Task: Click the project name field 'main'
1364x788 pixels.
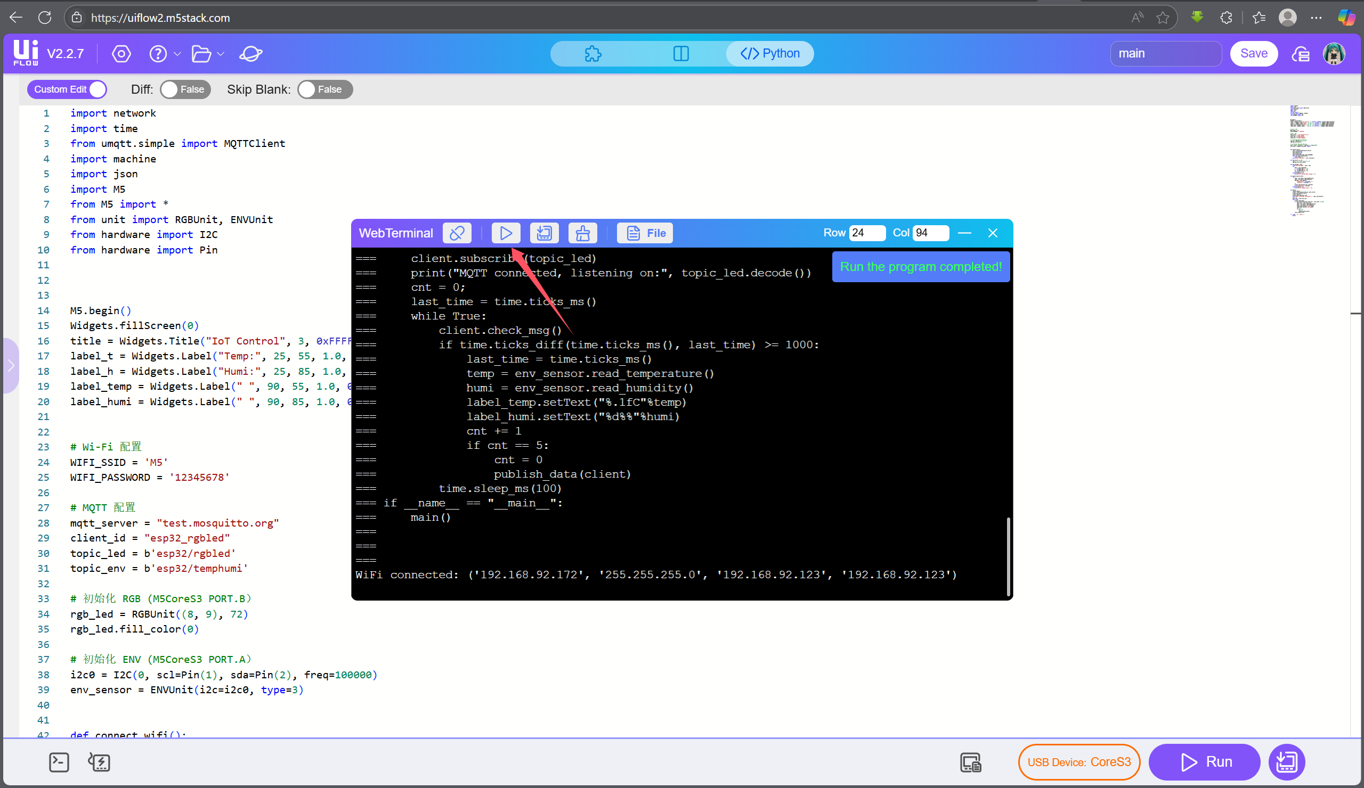Action: tap(1165, 54)
